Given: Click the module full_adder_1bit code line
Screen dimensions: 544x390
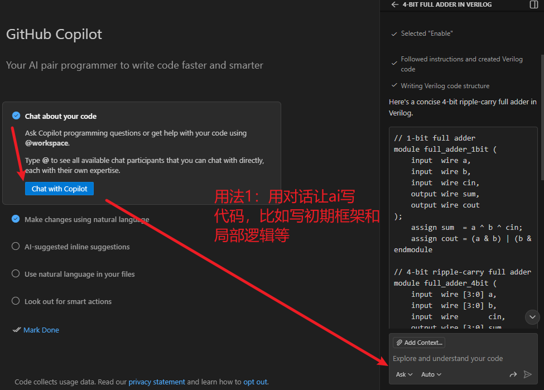Looking at the screenshot, I should point(445,149).
